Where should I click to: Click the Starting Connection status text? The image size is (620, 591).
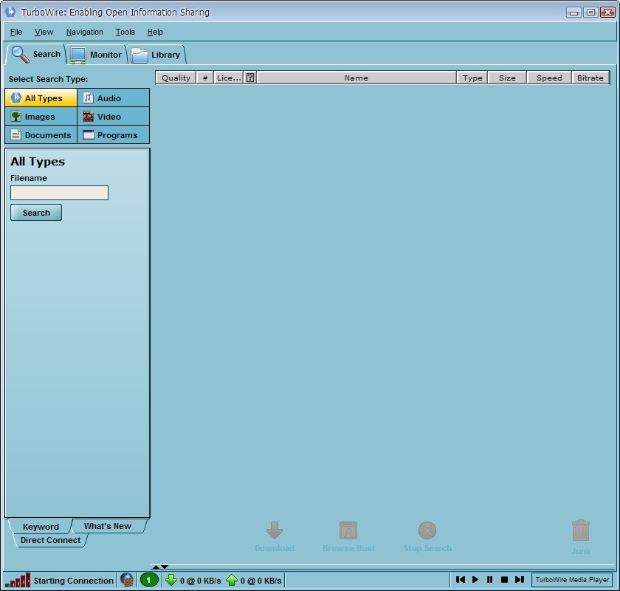pos(74,581)
